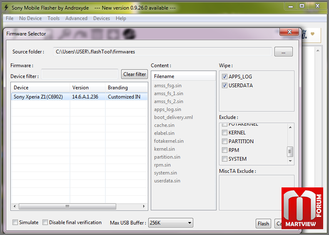Open the File menu
Viewport: 329px width, 235px height.
pyautogui.click(x=10, y=18)
